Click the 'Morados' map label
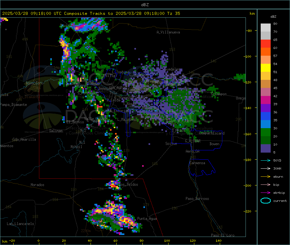Screen dimensions: 290x245 [37, 185]
